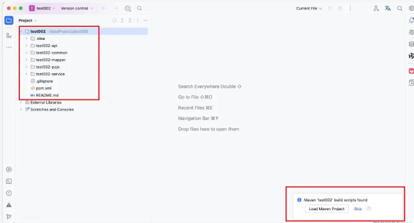Navigate forward with the right arrow
This screenshot has width=414, height=223.
pos(115,8)
